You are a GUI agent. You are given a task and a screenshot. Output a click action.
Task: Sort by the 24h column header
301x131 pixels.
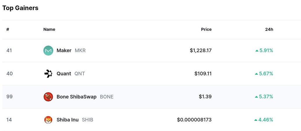click(x=269, y=29)
